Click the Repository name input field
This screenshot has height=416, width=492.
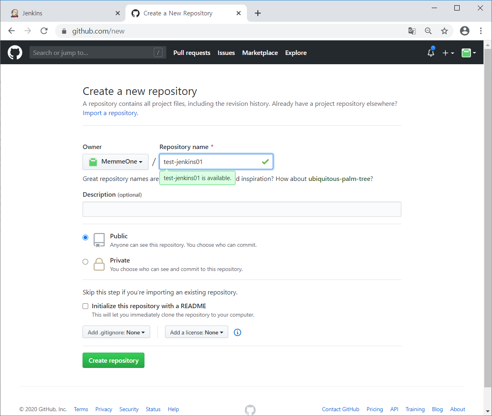click(x=216, y=162)
